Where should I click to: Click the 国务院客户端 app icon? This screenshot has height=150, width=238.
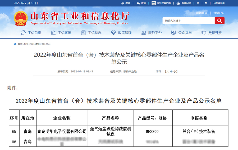point(154,3)
